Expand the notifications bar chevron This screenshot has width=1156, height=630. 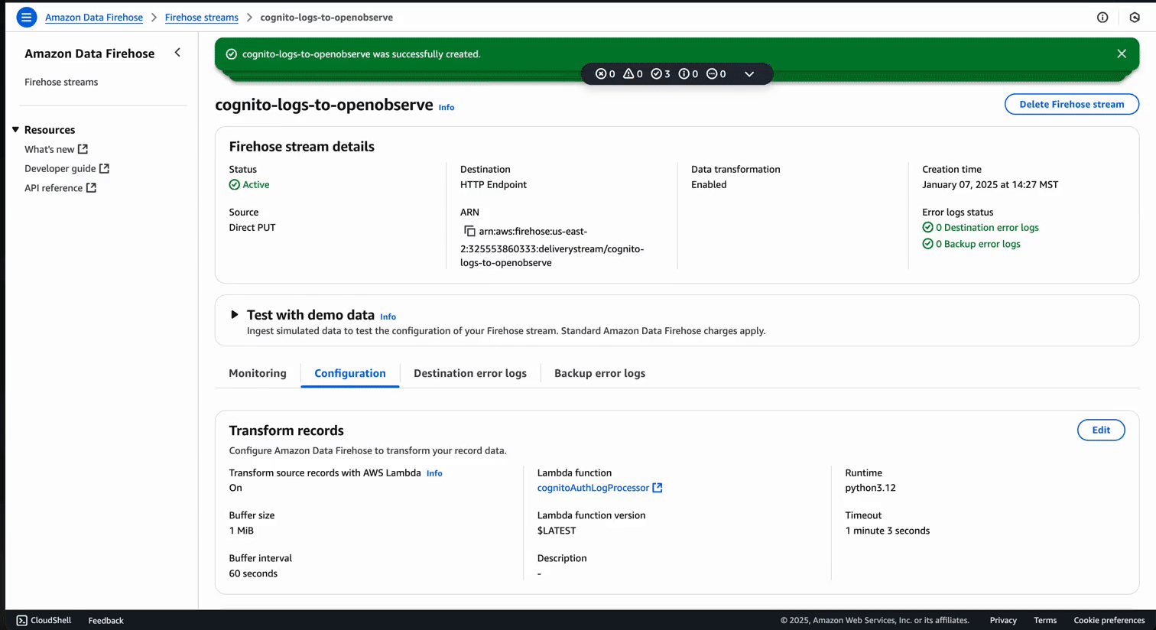[x=748, y=73]
